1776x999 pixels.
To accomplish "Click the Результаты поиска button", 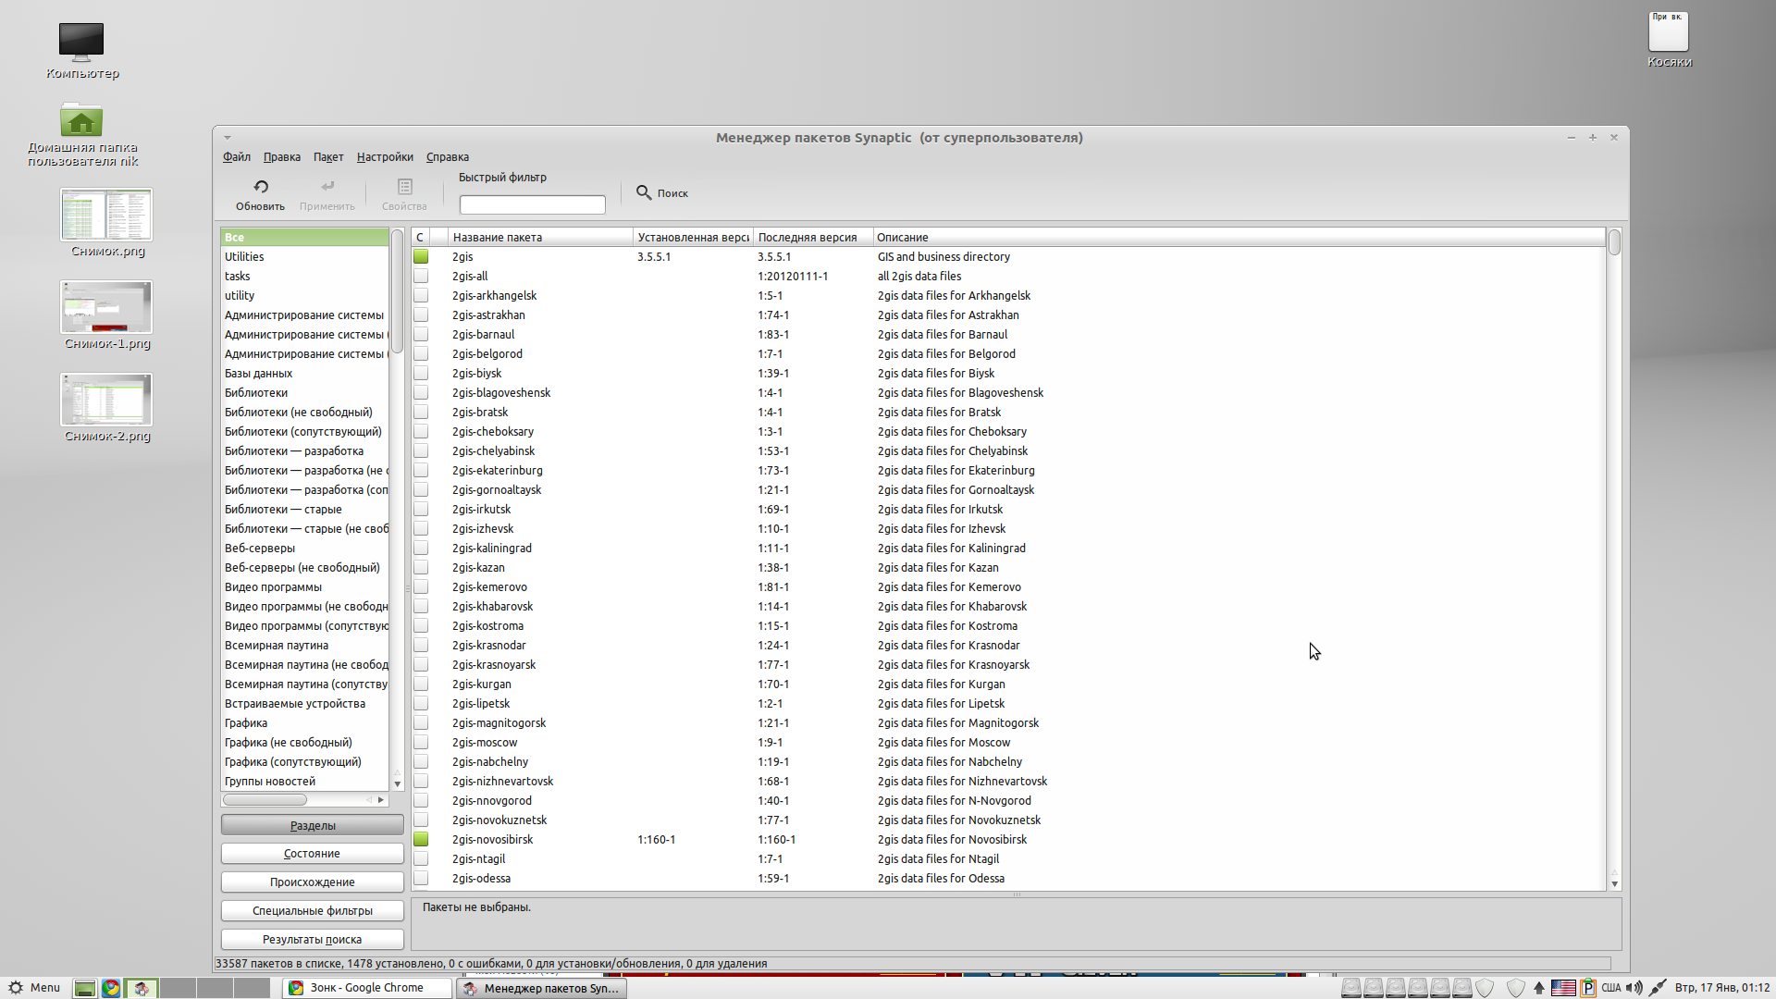I will click(313, 939).
